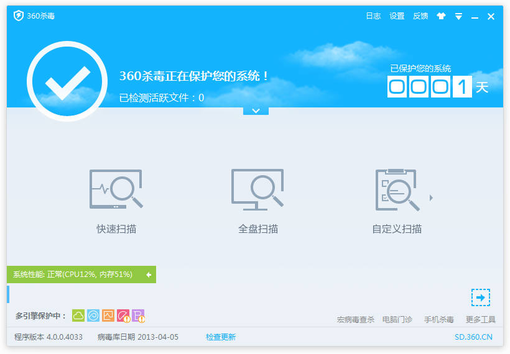
Task: Toggle the purple engine with warning badge
Action: [139, 315]
